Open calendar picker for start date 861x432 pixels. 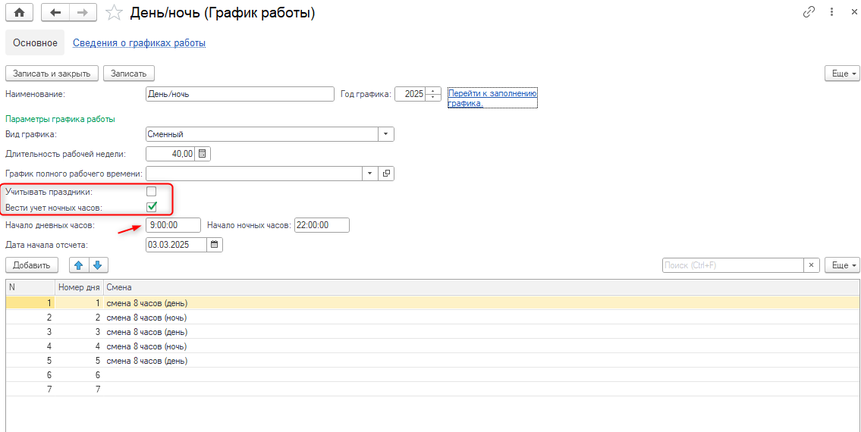pyautogui.click(x=214, y=245)
